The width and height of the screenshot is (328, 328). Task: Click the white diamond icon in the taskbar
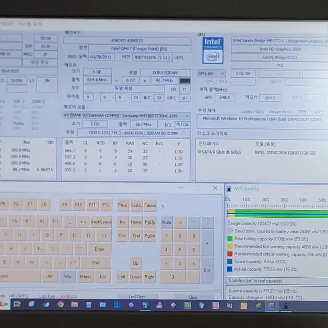pyautogui.click(x=173, y=305)
